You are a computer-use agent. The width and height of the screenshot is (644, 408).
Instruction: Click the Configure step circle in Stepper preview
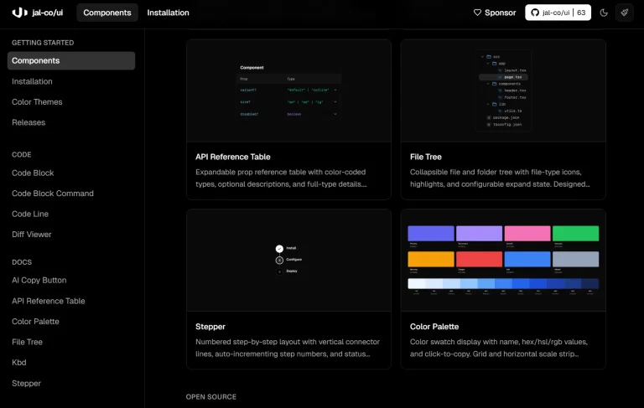(x=279, y=260)
